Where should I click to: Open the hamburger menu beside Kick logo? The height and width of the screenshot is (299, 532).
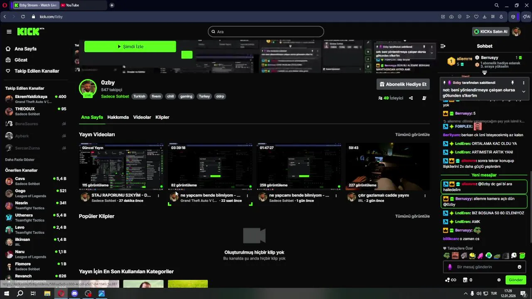(x=9, y=32)
